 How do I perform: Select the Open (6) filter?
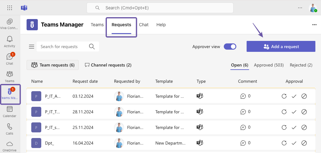[x=240, y=65]
